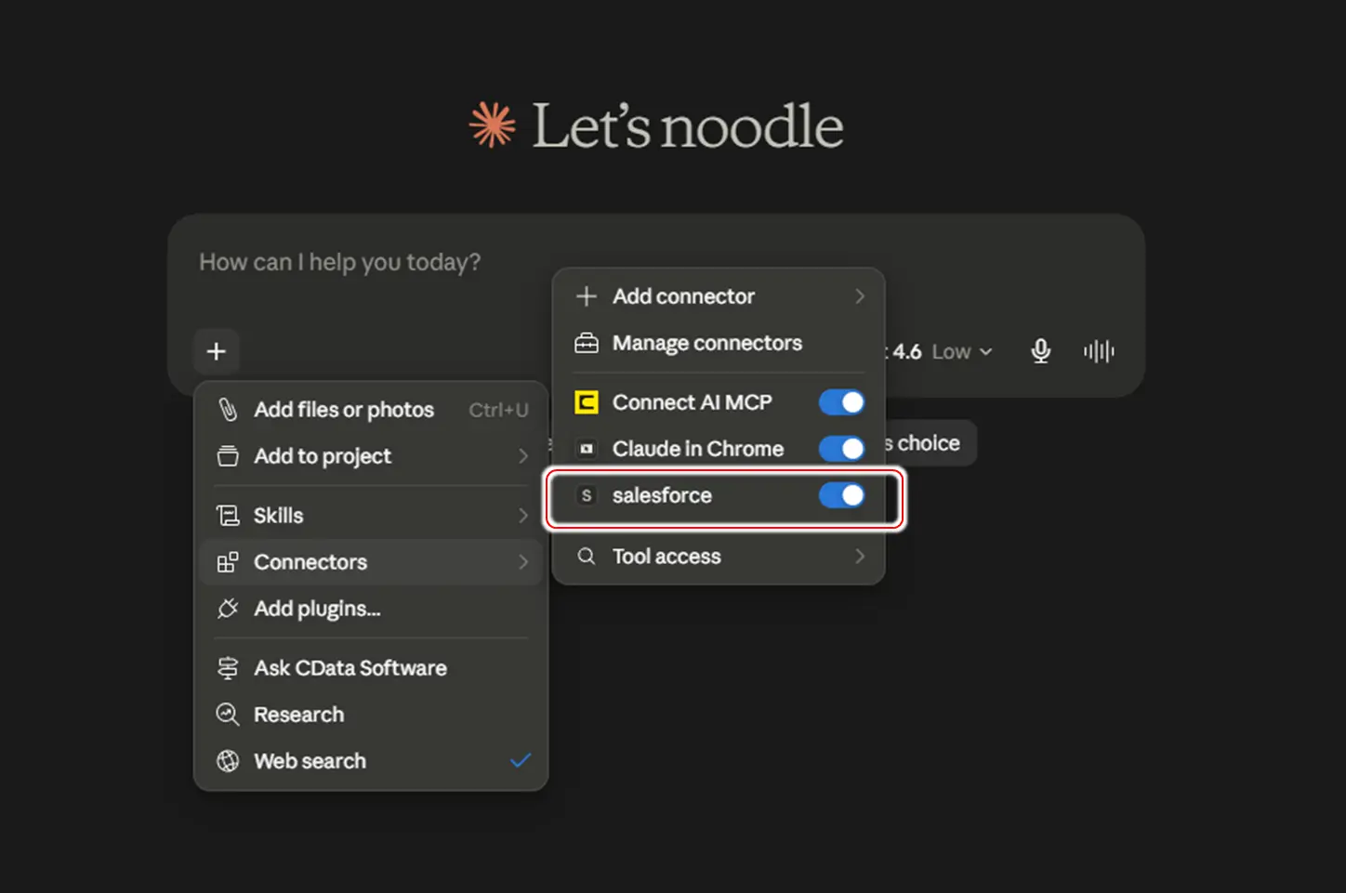Open Manage connectors
The height and width of the screenshot is (893, 1346).
[719, 343]
